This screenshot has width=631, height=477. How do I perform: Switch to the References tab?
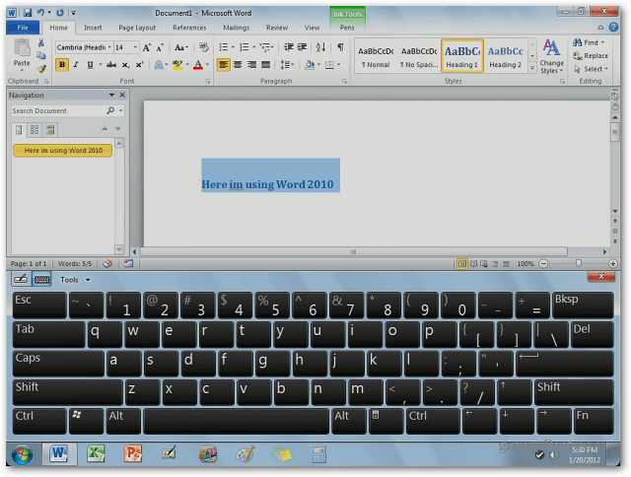(189, 28)
